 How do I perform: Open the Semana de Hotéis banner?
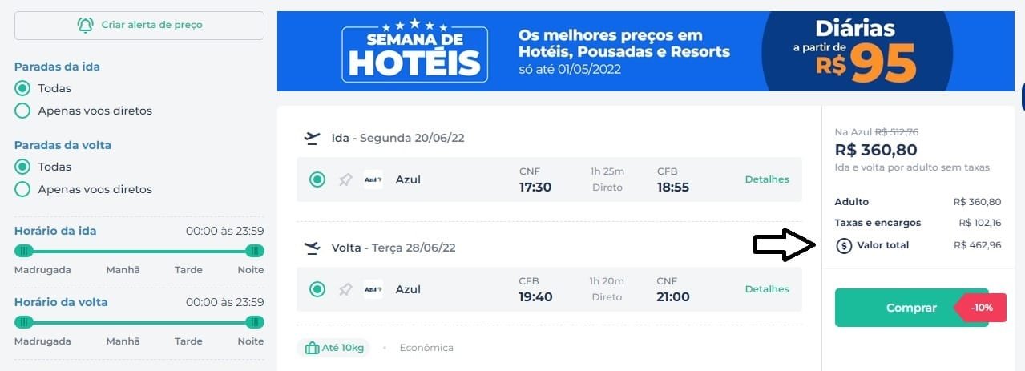pos(645,51)
